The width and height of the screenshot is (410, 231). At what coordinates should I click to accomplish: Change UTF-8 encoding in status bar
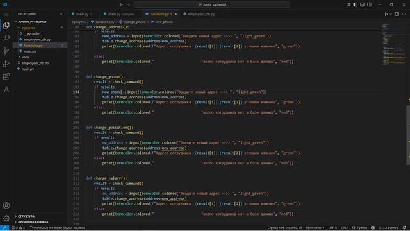332,228
